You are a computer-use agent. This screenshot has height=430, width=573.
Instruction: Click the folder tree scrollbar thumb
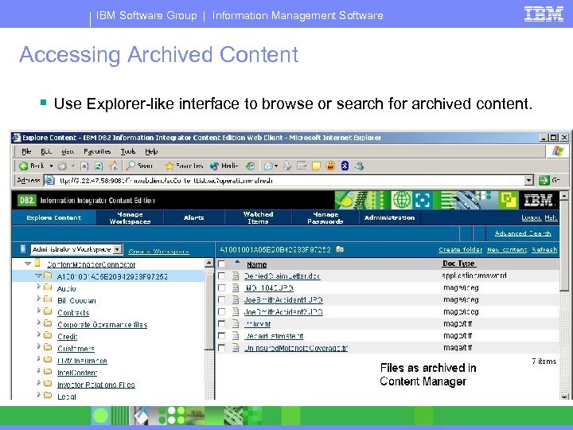click(x=209, y=311)
